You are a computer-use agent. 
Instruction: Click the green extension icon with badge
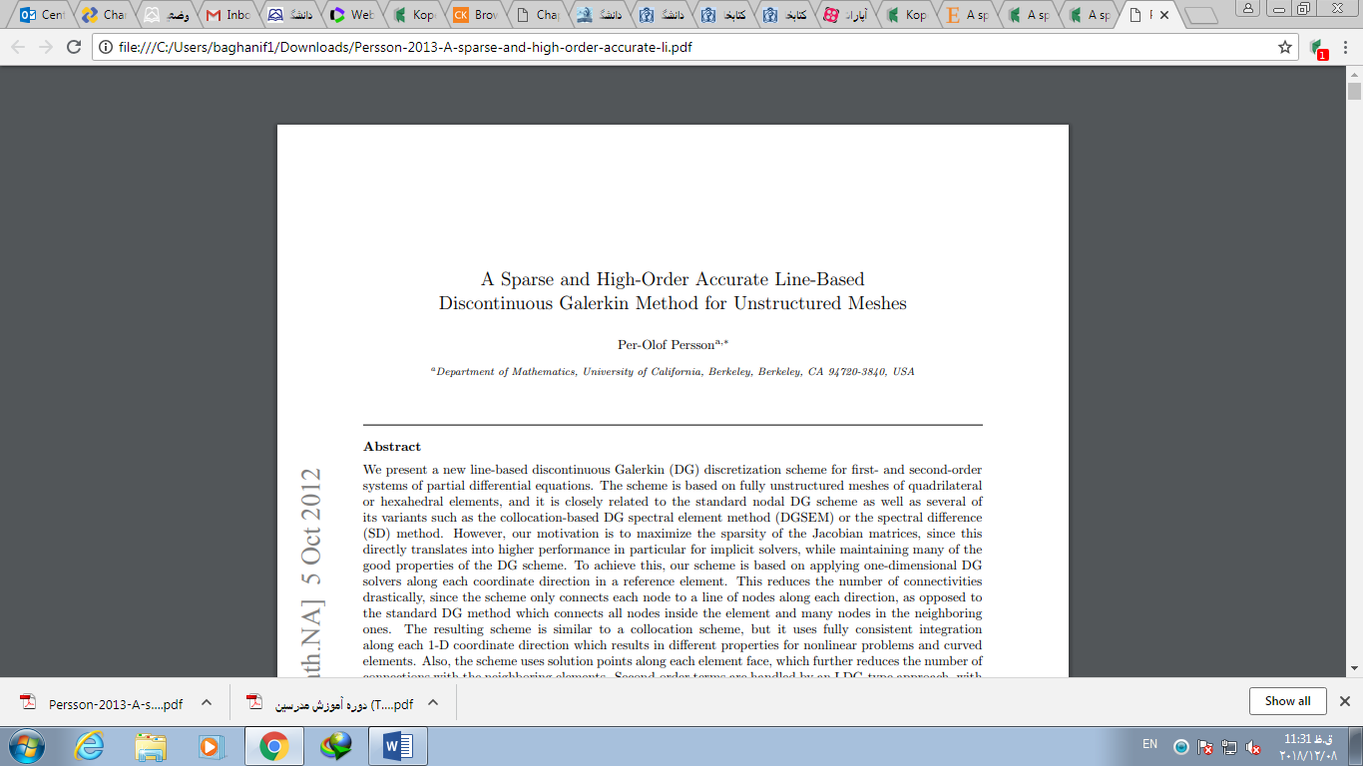click(1317, 47)
